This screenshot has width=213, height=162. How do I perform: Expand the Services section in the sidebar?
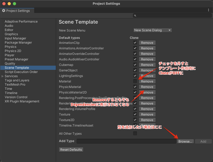click(x=2, y=76)
